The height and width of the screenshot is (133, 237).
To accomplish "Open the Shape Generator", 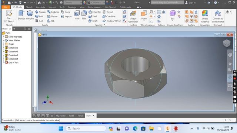I will 133,16.
